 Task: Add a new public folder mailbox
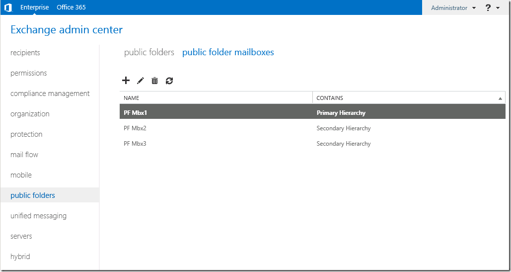coord(126,80)
